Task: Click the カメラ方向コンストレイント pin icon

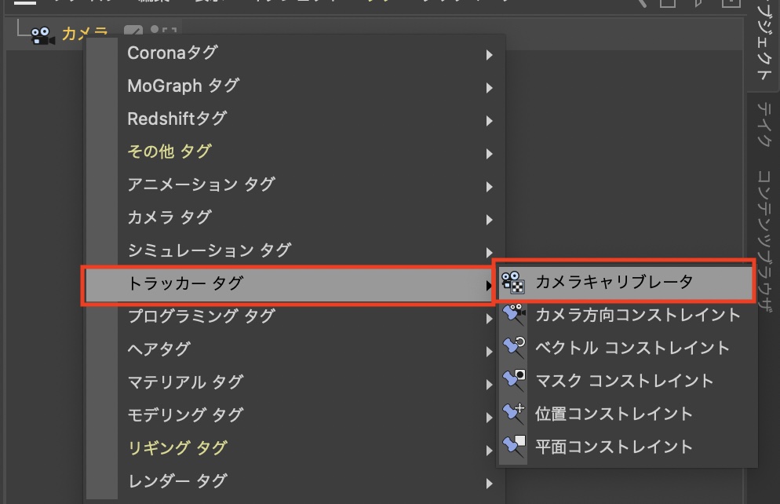Action: (513, 315)
